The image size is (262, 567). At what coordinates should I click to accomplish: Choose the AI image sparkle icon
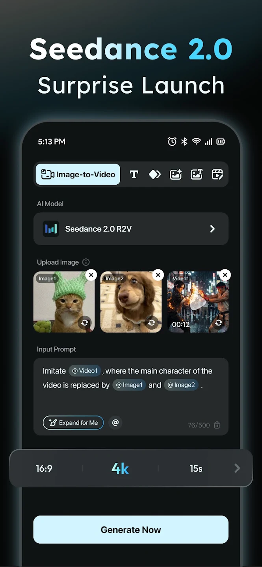coord(176,174)
